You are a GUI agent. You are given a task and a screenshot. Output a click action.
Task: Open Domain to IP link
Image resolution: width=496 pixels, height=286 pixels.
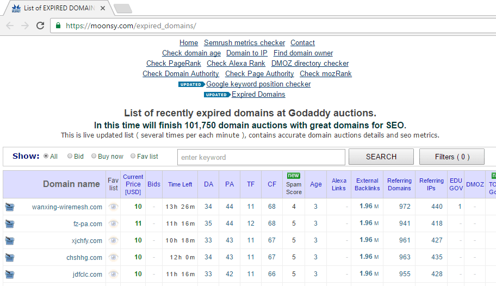click(247, 53)
